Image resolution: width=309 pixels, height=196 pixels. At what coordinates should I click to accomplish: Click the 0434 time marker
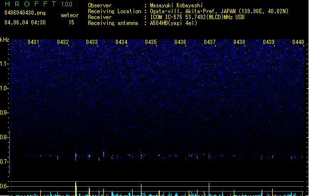tap(121, 42)
